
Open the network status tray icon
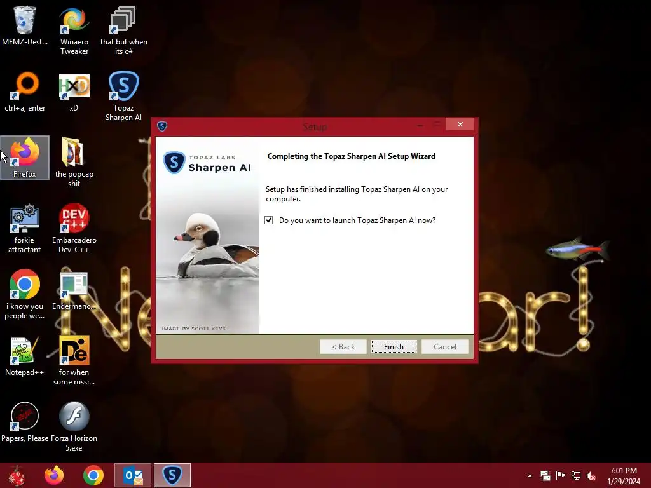(x=576, y=476)
